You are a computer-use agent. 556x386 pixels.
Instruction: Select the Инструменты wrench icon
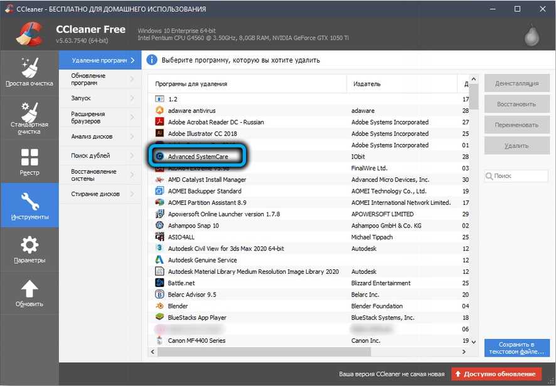pyautogui.click(x=29, y=201)
